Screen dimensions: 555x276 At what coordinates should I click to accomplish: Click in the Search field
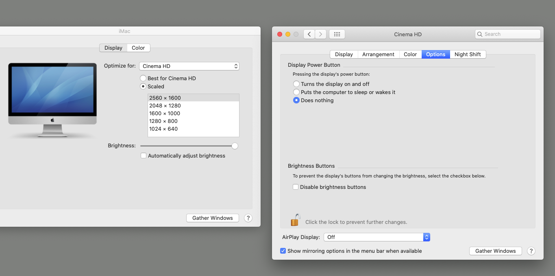point(508,34)
